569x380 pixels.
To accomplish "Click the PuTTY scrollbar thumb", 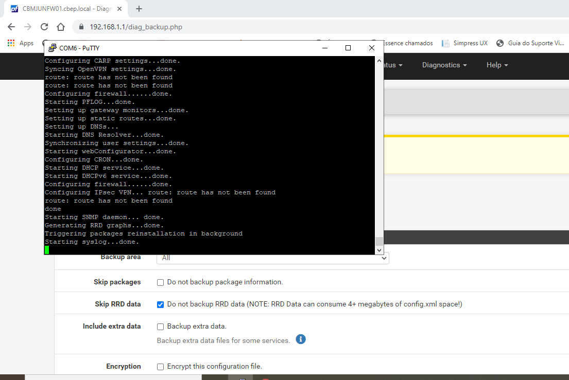I will 379,241.
